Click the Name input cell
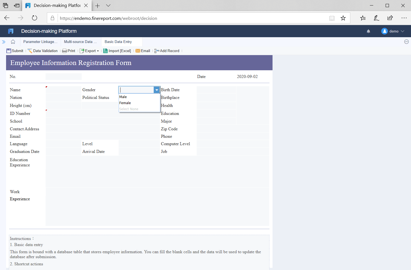 [x=63, y=90]
